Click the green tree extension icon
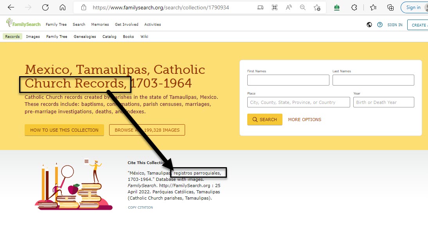The image size is (428, 225). click(337, 7)
